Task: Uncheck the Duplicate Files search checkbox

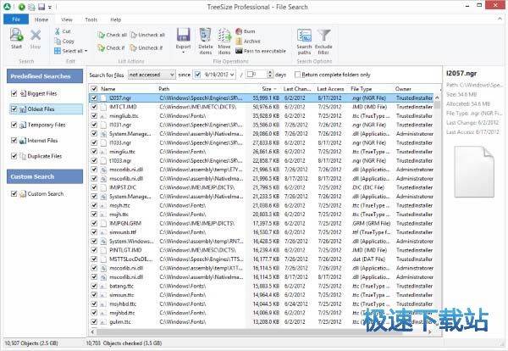Action: pos(15,155)
